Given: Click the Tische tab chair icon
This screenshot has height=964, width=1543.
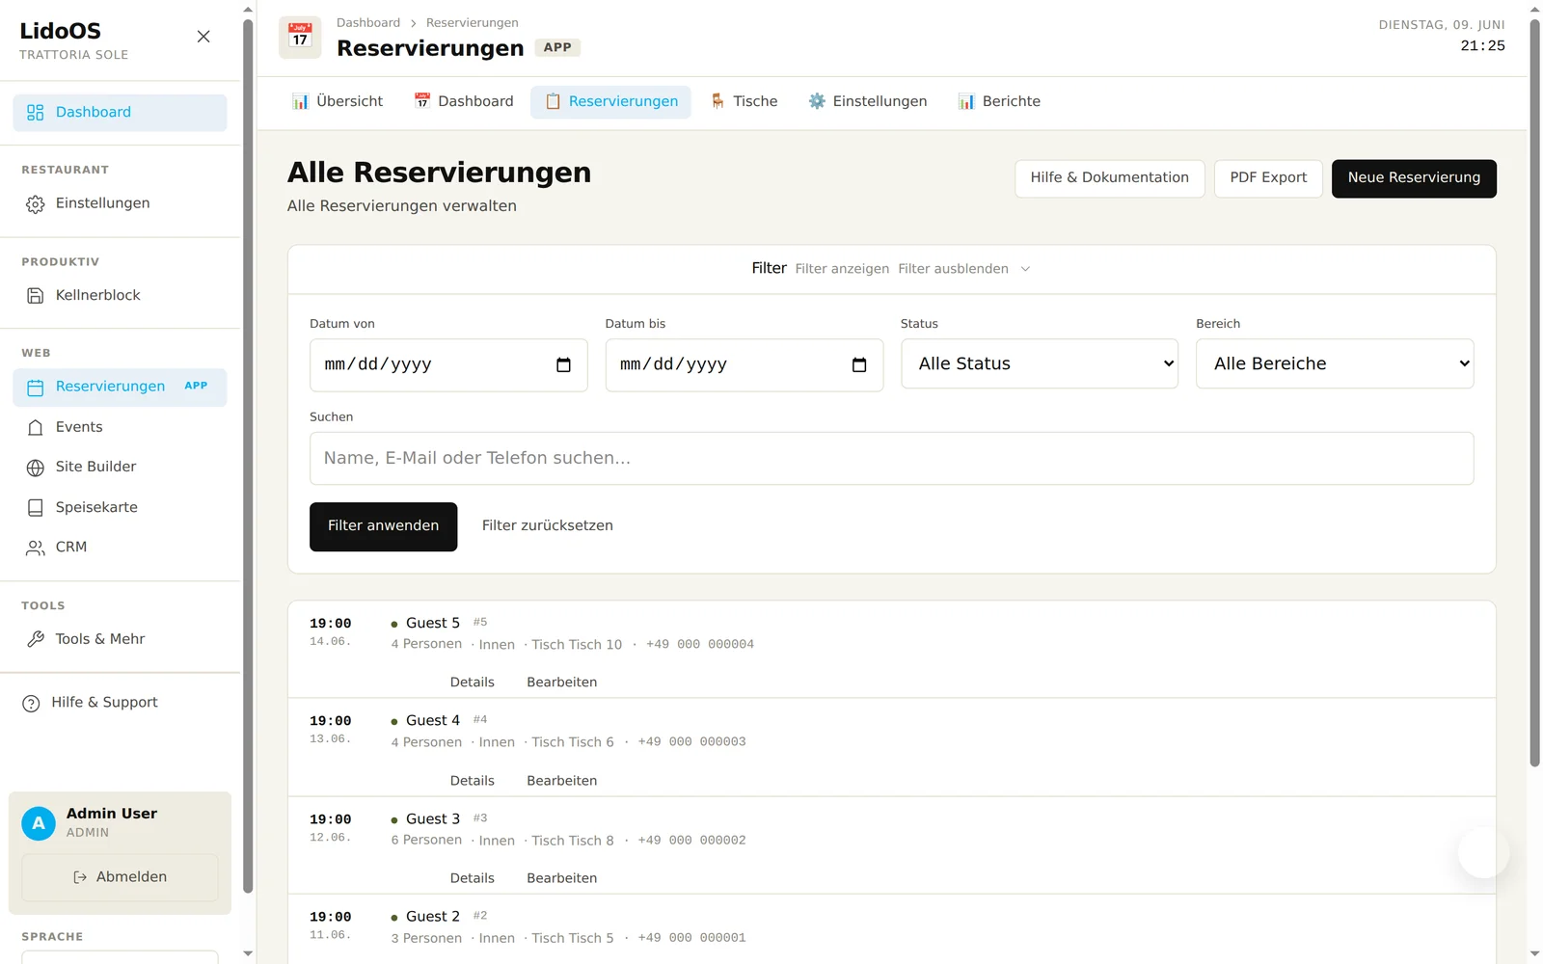Looking at the screenshot, I should click(x=717, y=101).
